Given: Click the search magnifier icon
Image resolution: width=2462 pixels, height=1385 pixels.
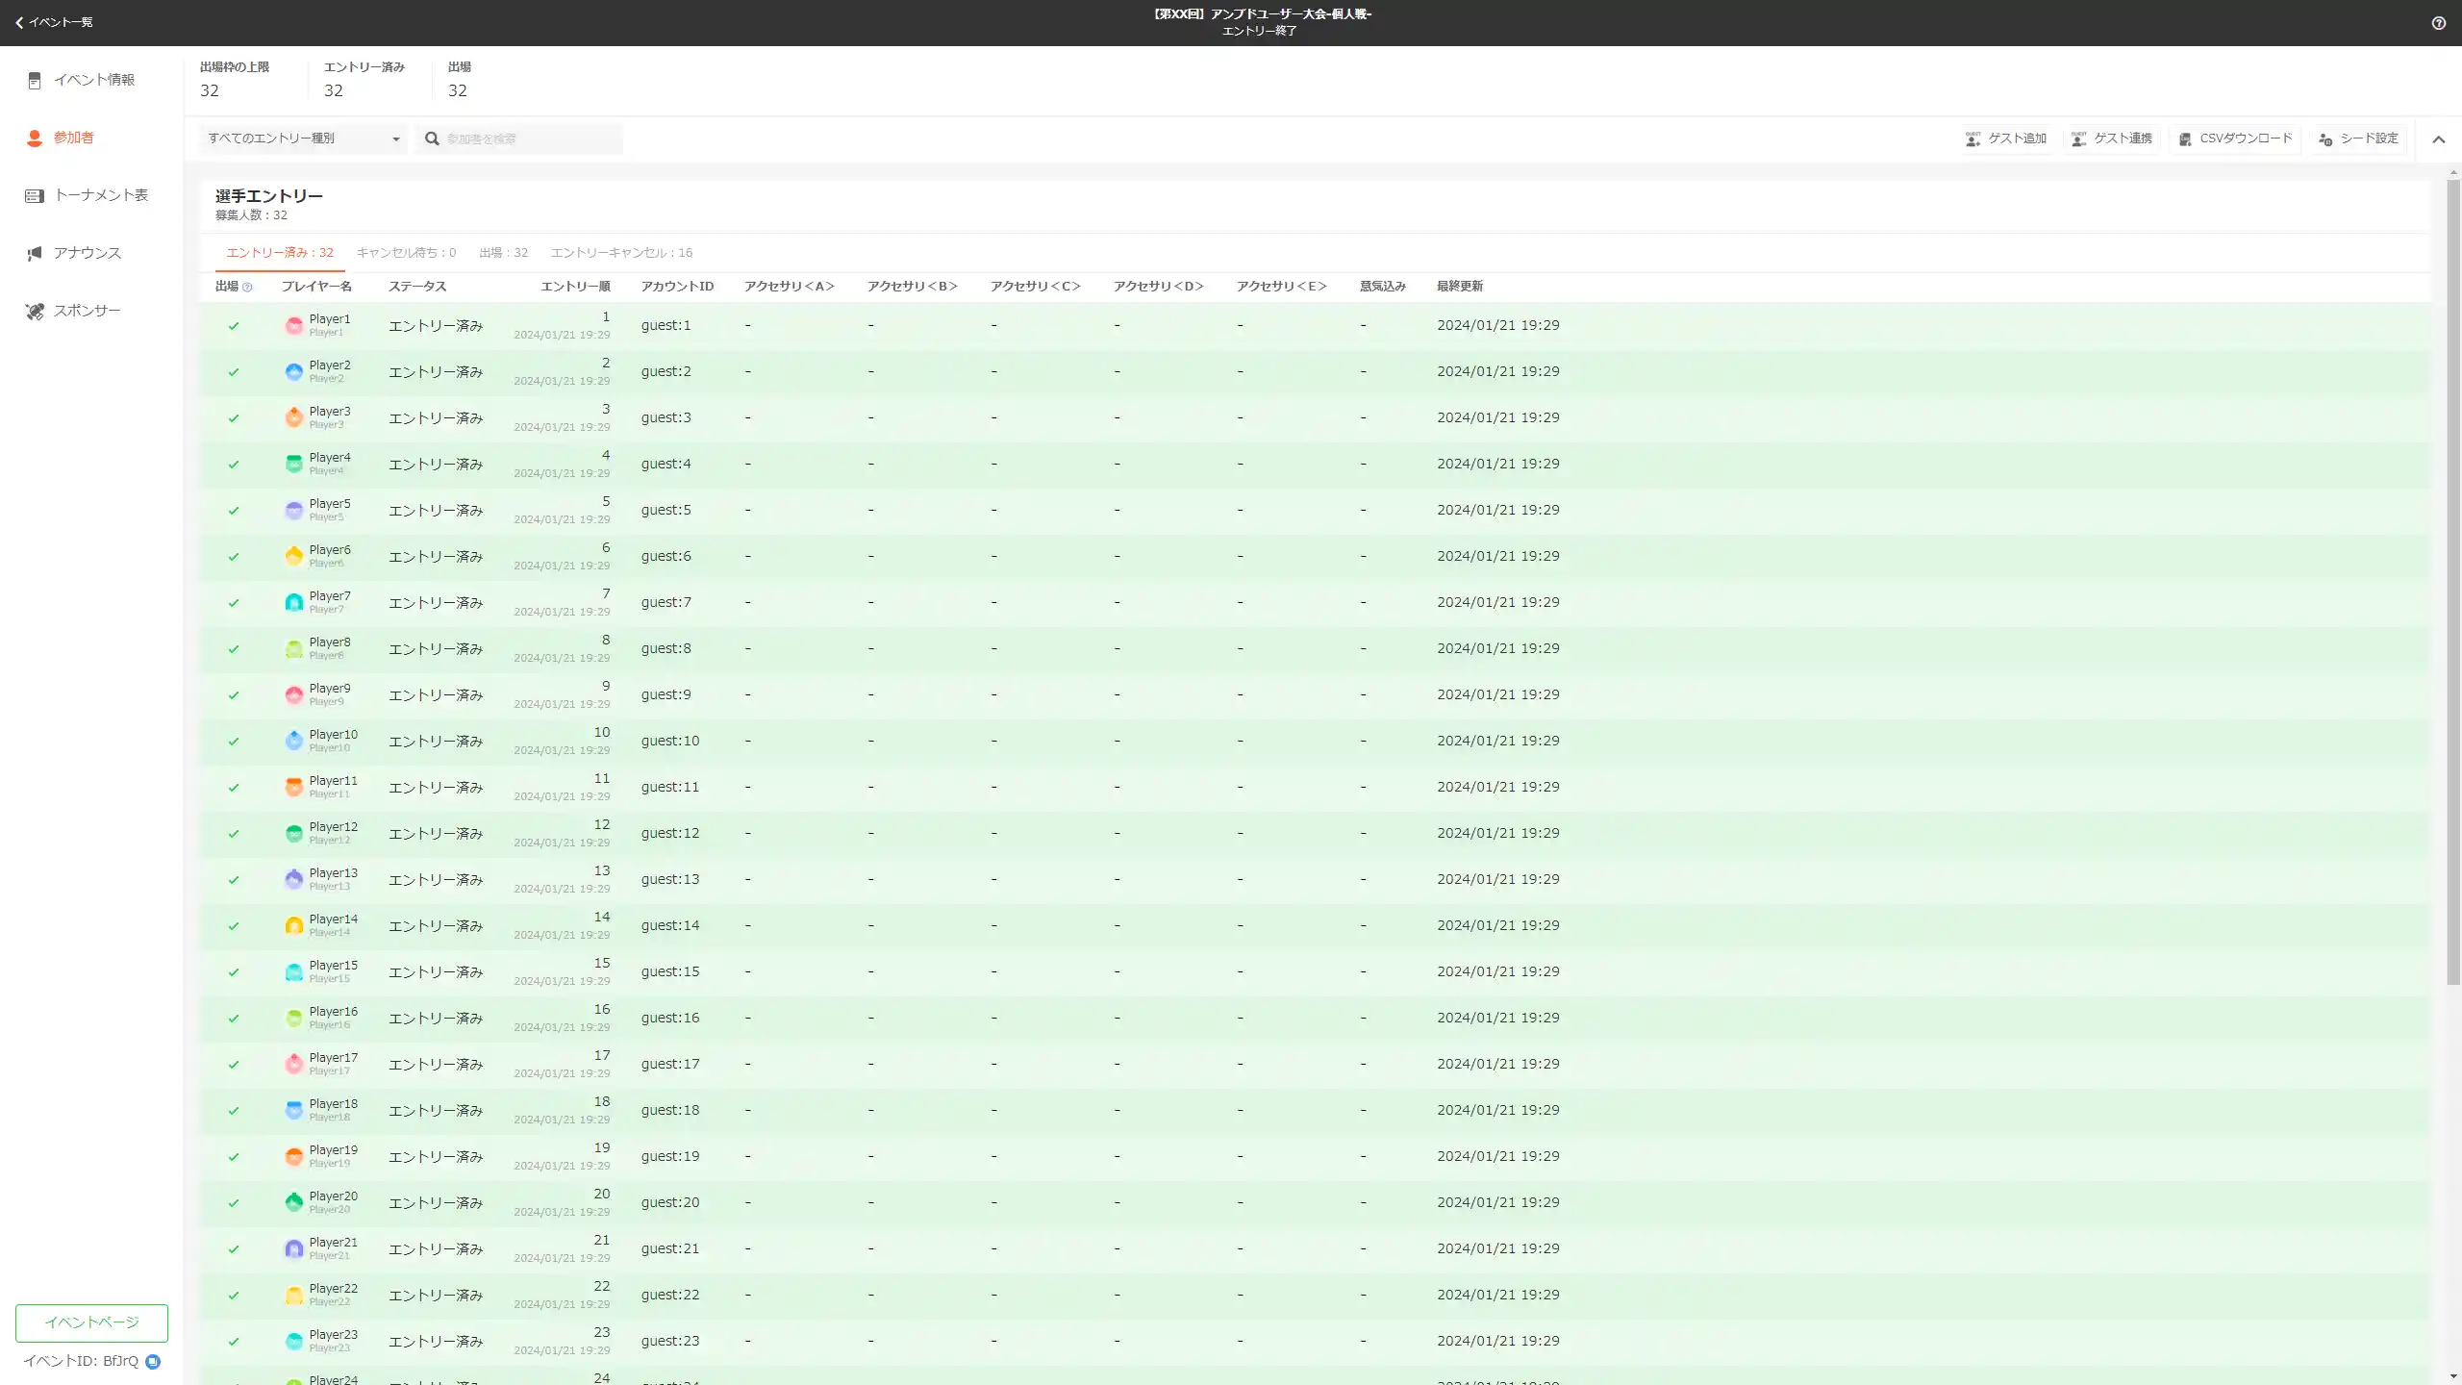Looking at the screenshot, I should point(432,138).
